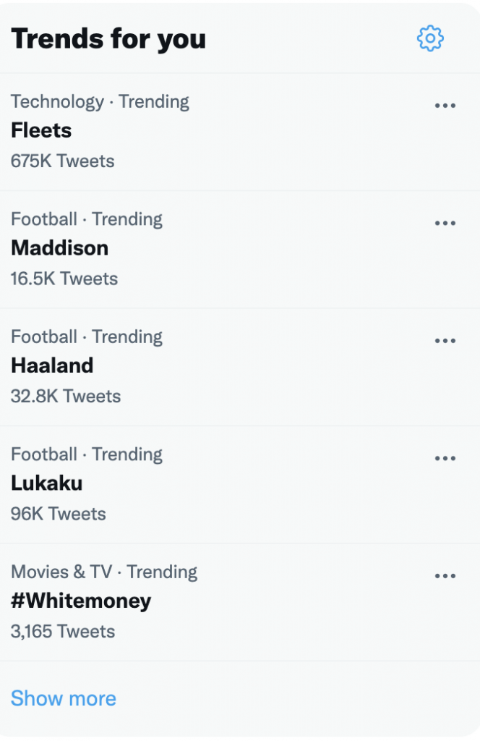Click the three-dot menu beside Haaland
The image size is (480, 741).
[445, 341]
